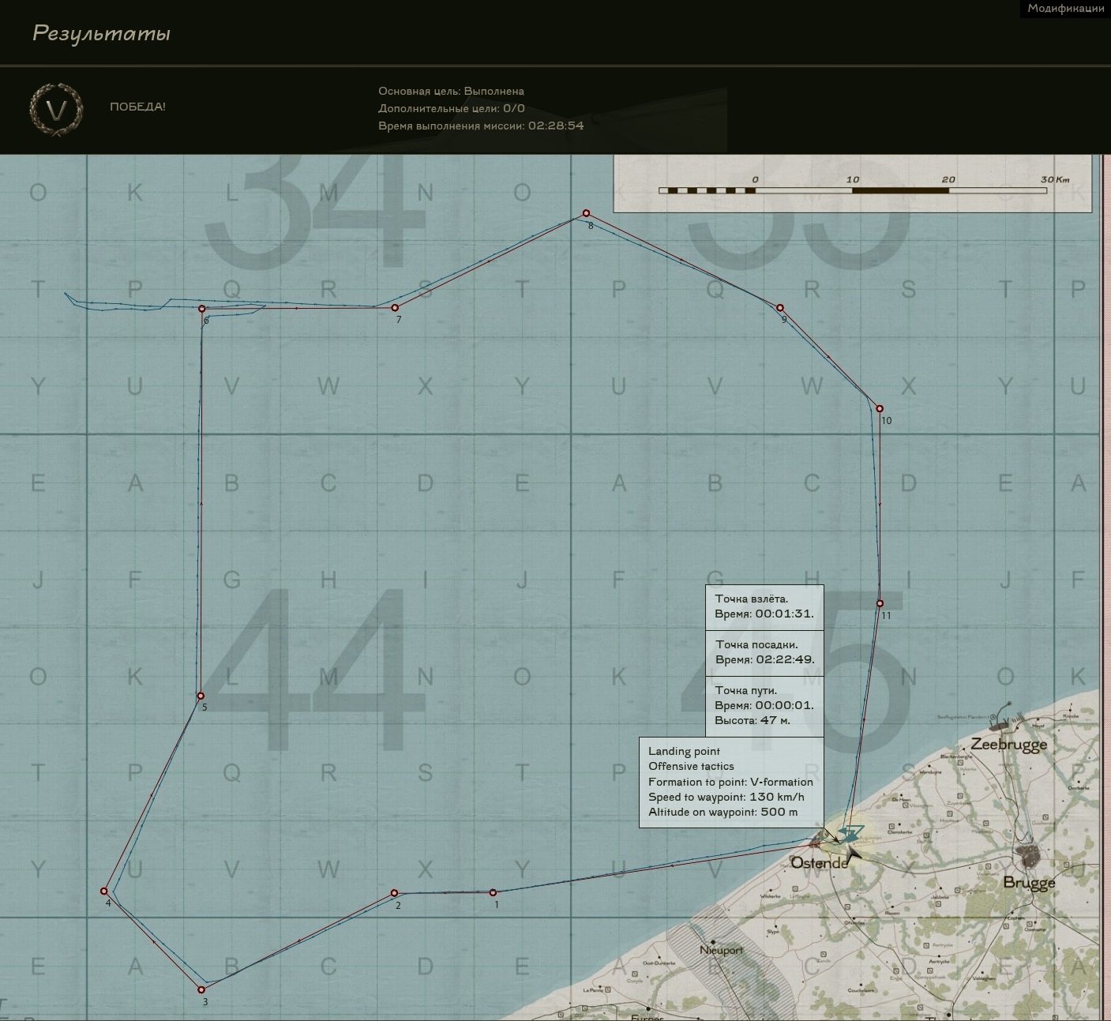Image resolution: width=1111 pixels, height=1021 pixels.
Task: Select waypoint 6 route marker
Action: (202, 309)
